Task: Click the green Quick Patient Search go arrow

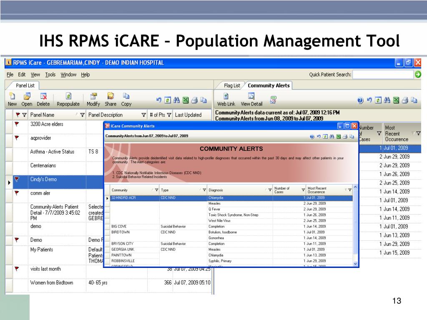Action: tap(418, 74)
